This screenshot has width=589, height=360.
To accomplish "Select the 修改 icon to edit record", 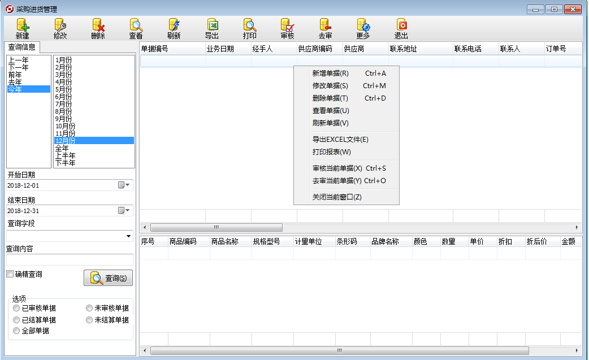I will [x=59, y=28].
